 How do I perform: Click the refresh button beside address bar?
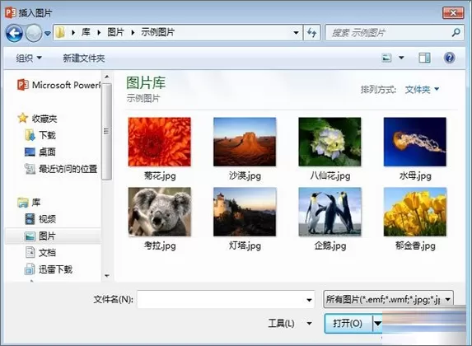tap(312, 32)
